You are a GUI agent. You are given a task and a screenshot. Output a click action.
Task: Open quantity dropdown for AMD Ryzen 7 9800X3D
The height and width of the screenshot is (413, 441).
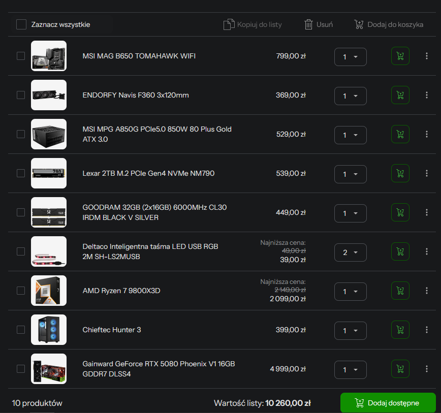pyautogui.click(x=351, y=291)
